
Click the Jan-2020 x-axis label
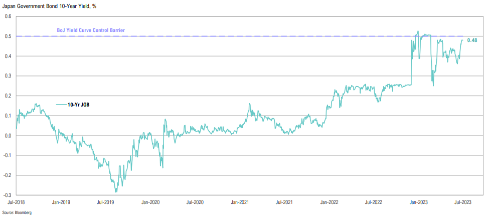[x=151, y=202]
